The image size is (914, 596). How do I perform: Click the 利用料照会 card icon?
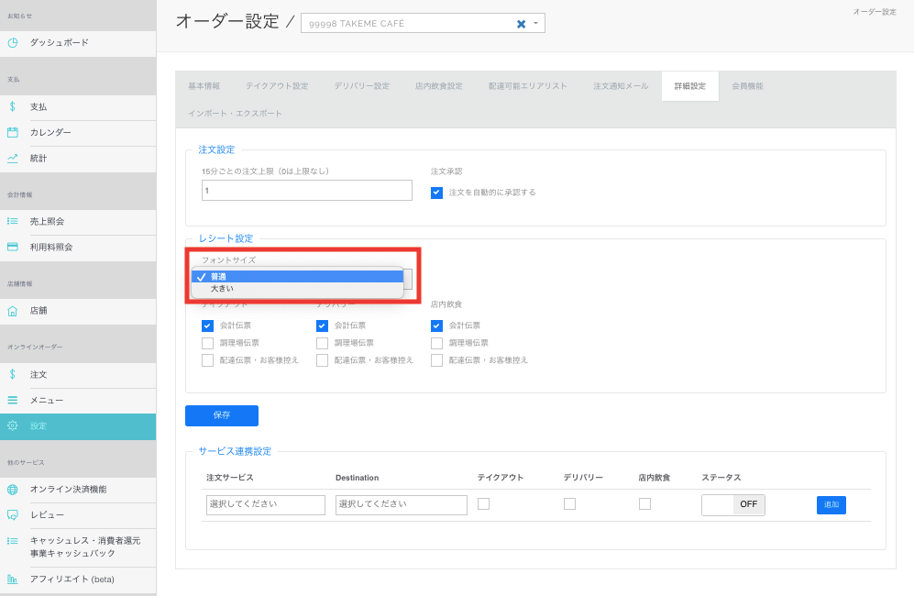tap(12, 247)
